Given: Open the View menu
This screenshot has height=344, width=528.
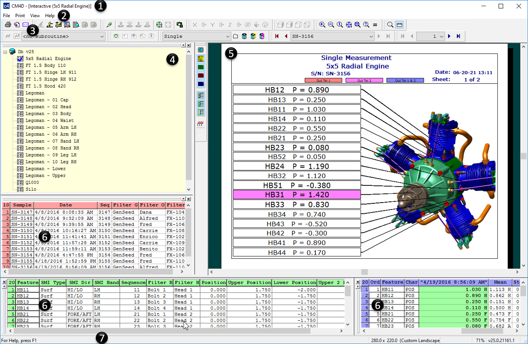Looking at the screenshot, I should point(35,15).
